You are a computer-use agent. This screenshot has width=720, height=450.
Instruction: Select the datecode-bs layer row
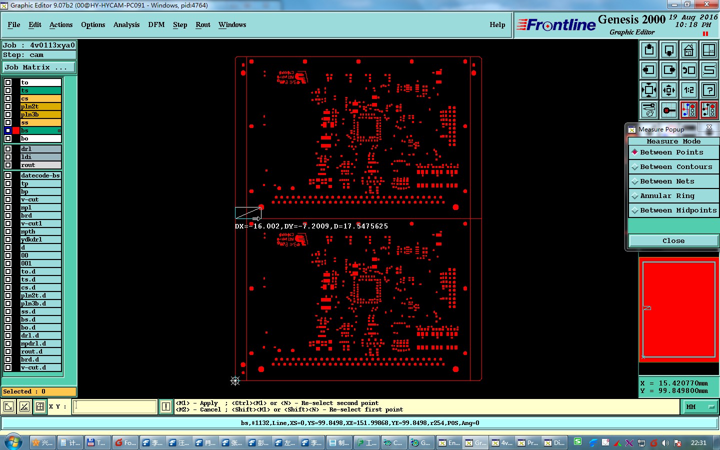40,175
